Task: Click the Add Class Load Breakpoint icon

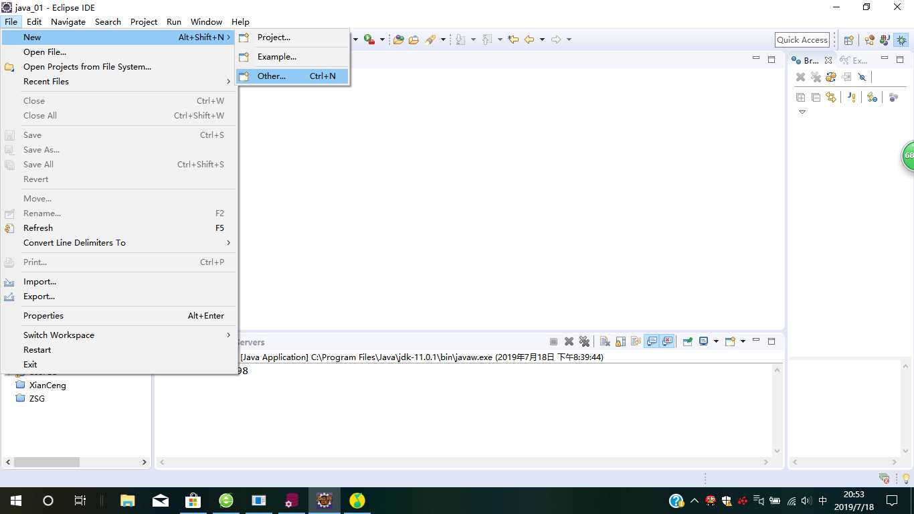Action: (872, 97)
